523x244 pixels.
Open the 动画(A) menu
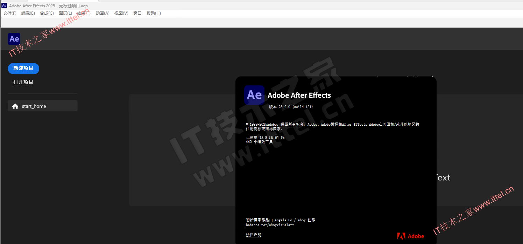pos(103,13)
